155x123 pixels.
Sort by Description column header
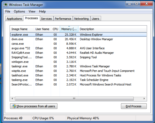pos(112,29)
